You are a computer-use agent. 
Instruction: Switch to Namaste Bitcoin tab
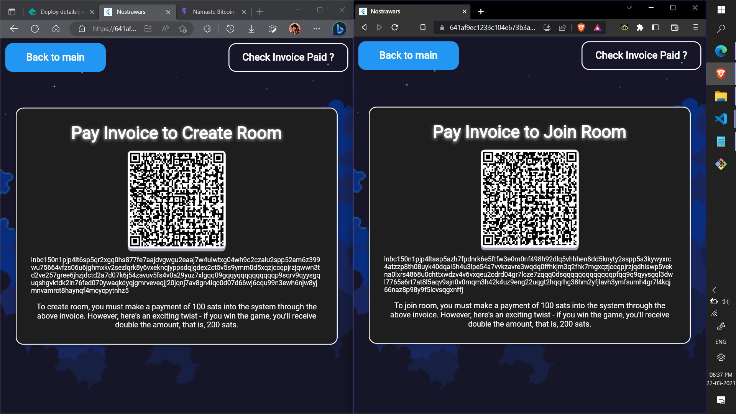pyautogui.click(x=213, y=12)
